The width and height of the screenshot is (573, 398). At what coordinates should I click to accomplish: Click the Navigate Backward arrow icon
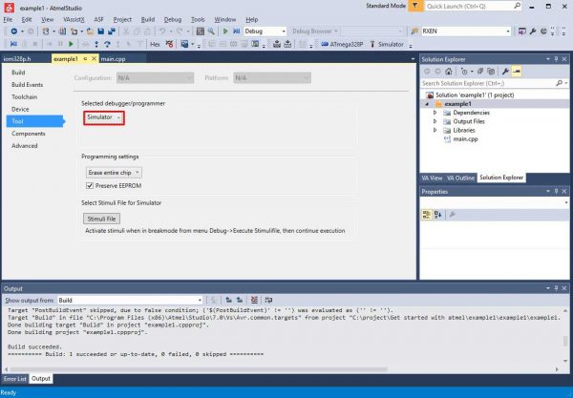[x=14, y=31]
